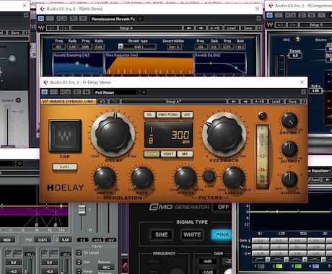Select WHITE signal type in eMo Generator
The height and width of the screenshot is (274, 332).
tap(192, 234)
